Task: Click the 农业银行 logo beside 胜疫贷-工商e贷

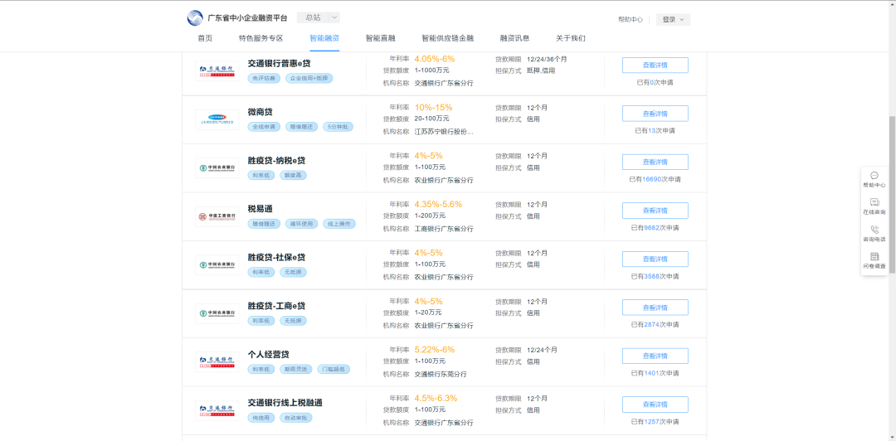Action: coord(217,313)
